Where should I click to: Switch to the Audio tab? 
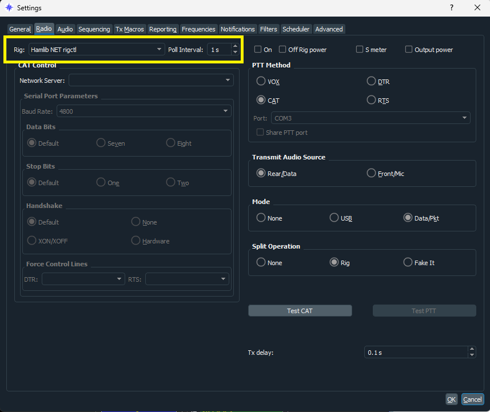pos(65,29)
